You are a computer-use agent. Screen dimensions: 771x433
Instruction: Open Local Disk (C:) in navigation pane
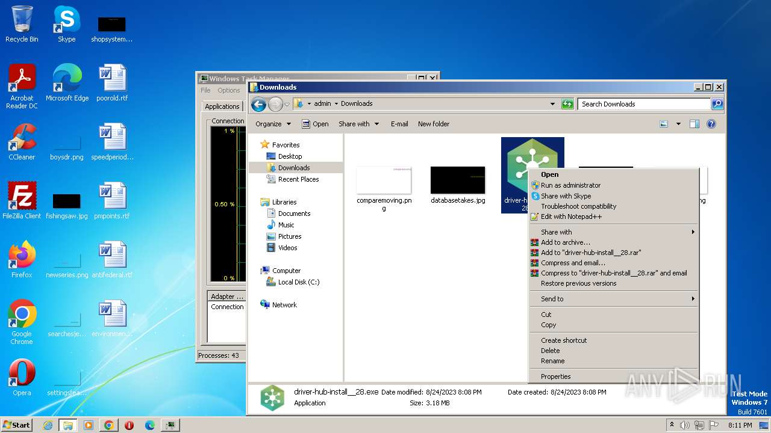pyautogui.click(x=298, y=282)
